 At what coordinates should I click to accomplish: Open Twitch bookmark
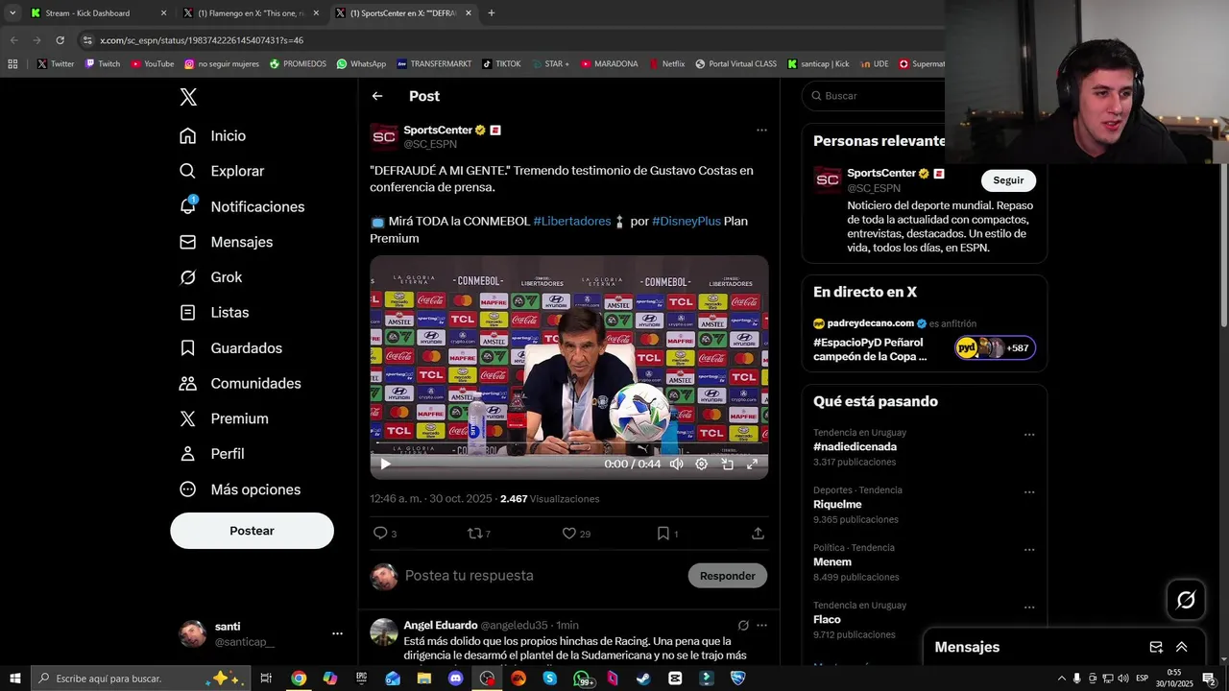[x=102, y=64]
